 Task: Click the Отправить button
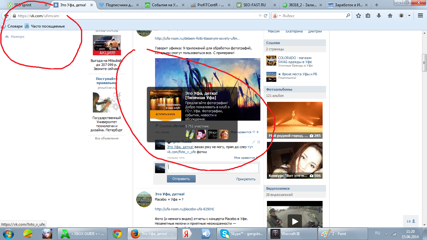181,179
